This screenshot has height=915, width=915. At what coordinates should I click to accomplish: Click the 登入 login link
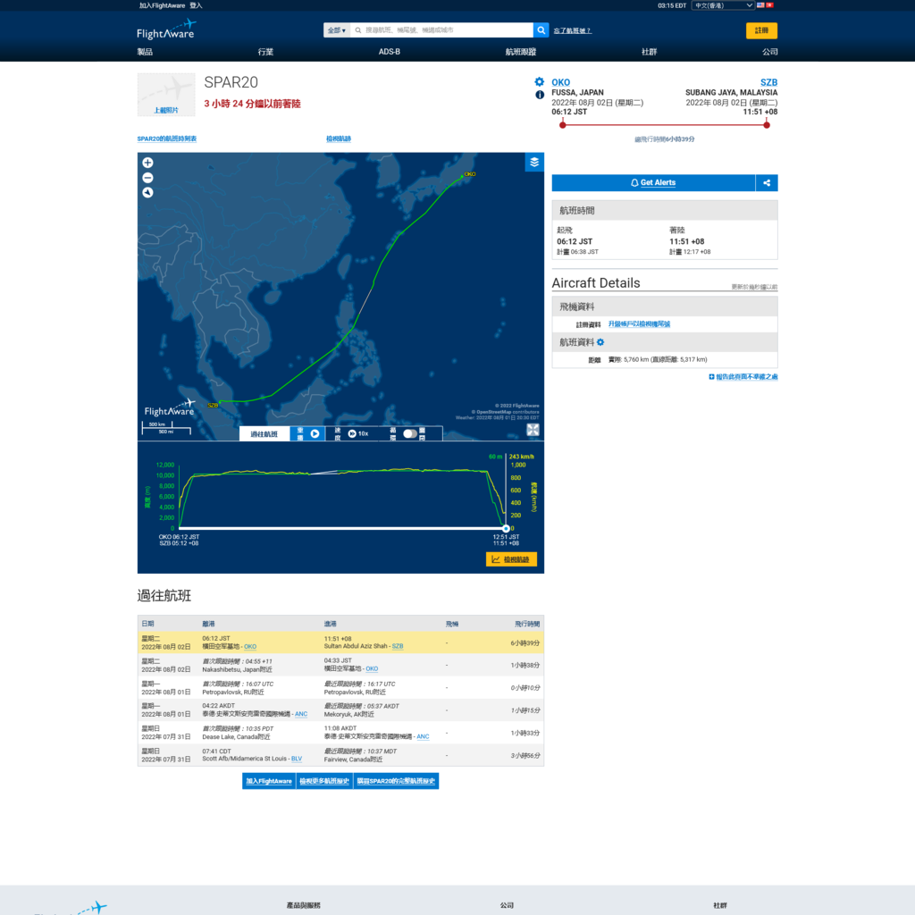tap(196, 5)
